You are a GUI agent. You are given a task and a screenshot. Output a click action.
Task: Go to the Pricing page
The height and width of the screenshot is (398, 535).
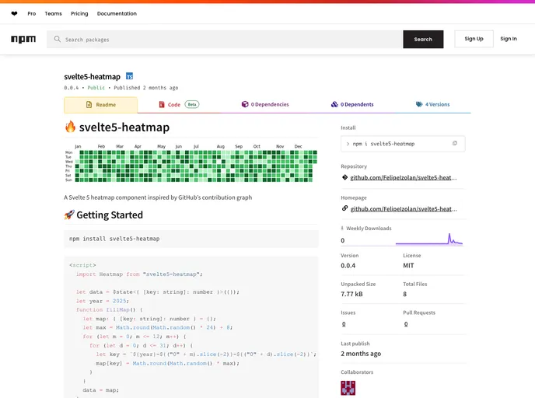(79, 14)
